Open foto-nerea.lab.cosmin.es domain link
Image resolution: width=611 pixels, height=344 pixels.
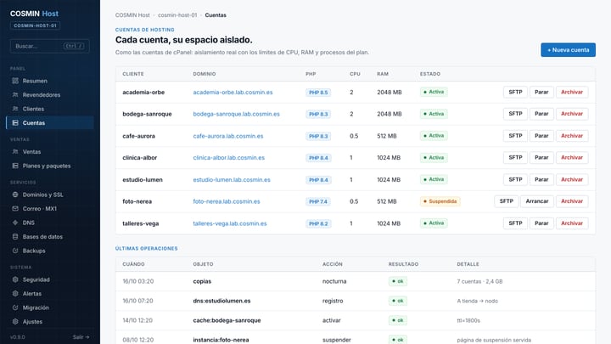tap(227, 201)
